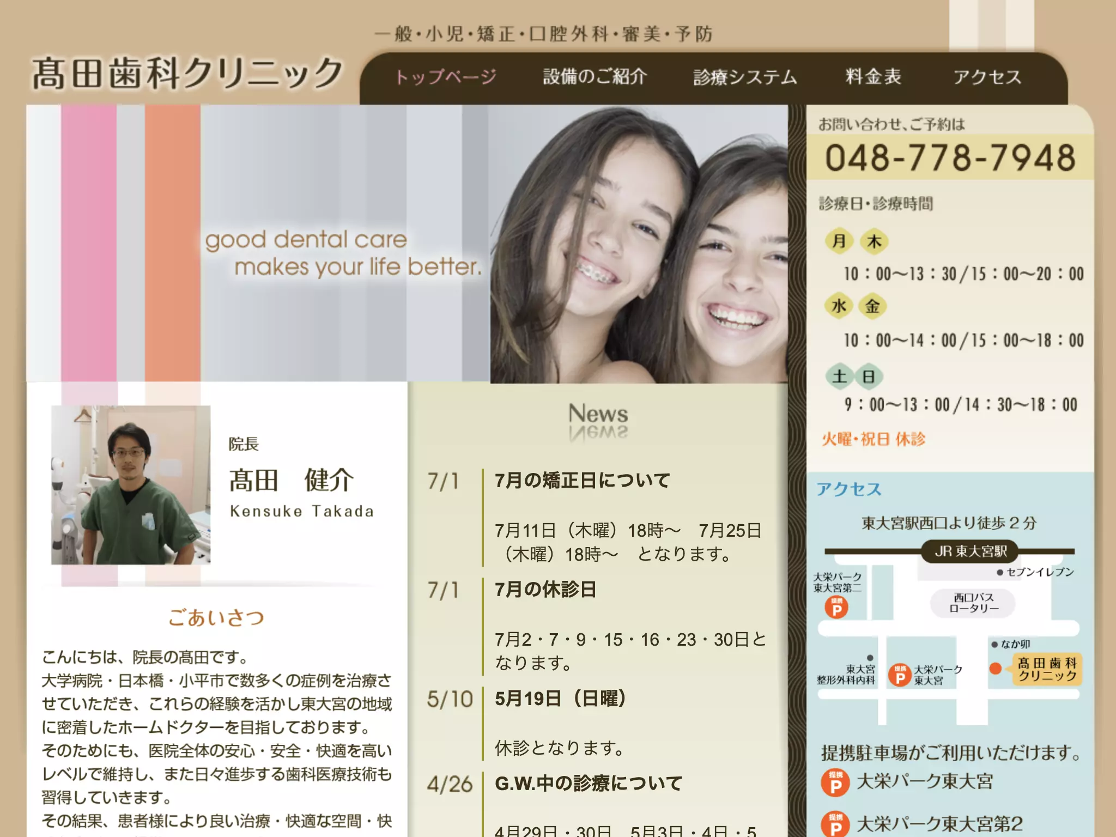Open the 料金表 navigation item
This screenshot has width=1116, height=837.
873,77
